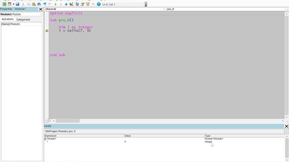Screen dimensions: 289x162
Task: Click the Module1/Module1 type cell
Action: (214, 139)
